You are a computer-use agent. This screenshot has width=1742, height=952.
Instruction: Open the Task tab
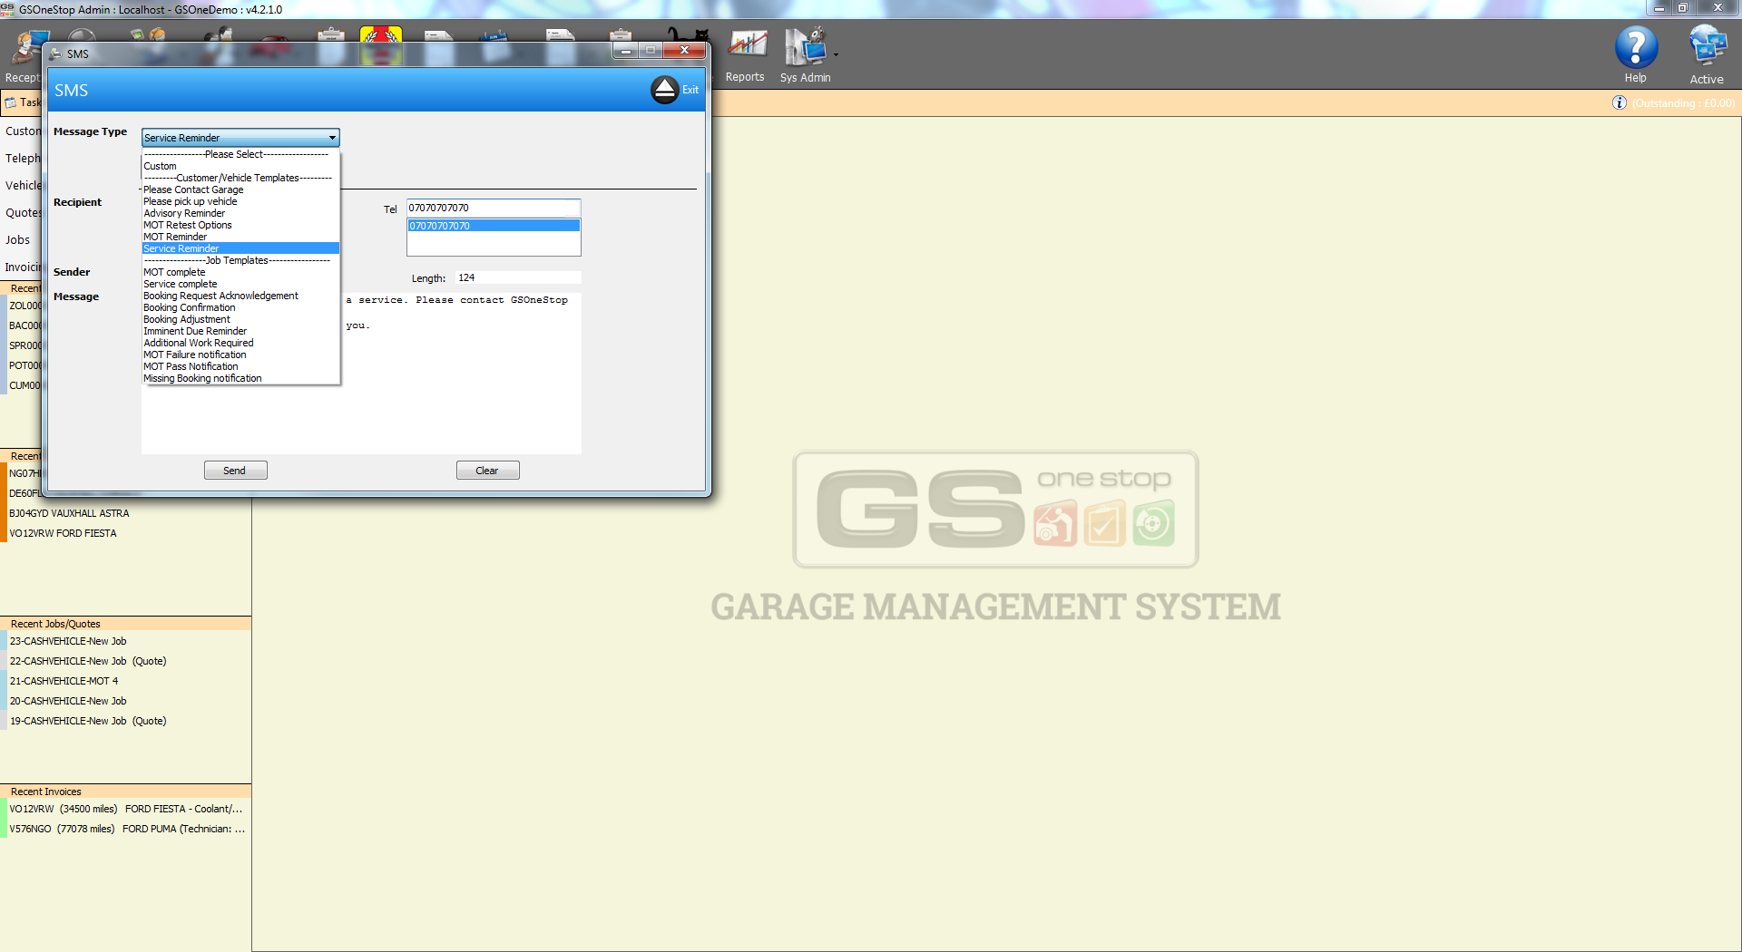(24, 102)
